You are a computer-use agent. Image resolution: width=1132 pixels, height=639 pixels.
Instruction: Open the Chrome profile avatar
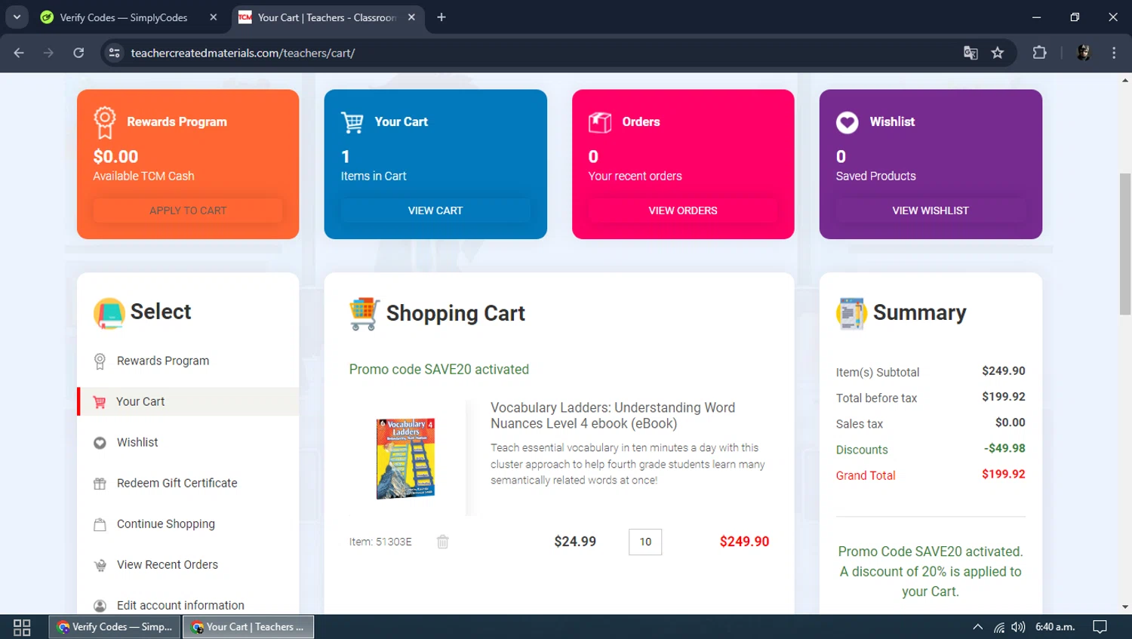point(1083,53)
